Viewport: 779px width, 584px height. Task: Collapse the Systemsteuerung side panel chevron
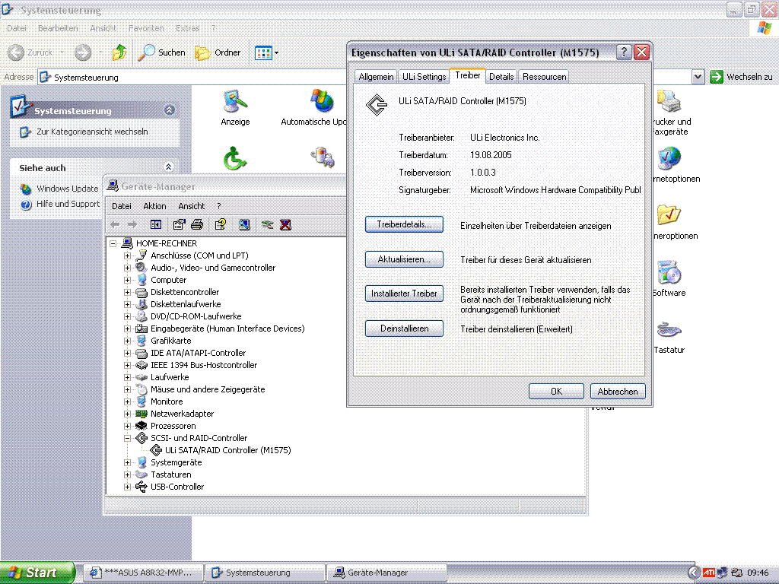[x=170, y=110]
